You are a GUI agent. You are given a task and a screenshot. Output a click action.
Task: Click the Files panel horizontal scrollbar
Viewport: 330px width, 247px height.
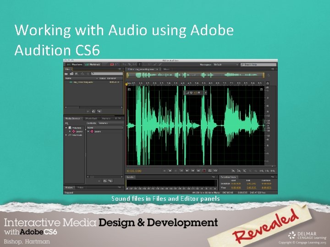point(94,107)
